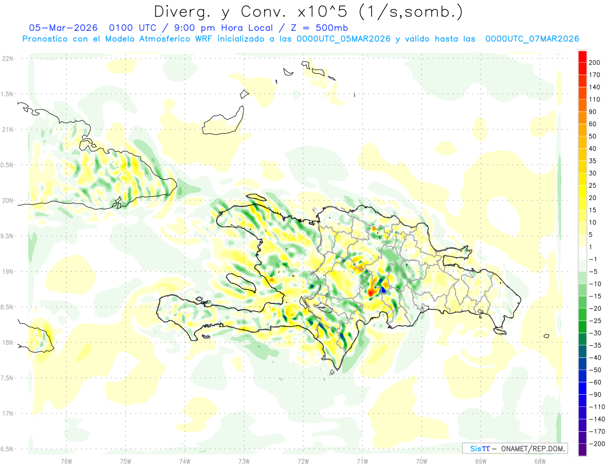This screenshot has width=606, height=468.
Task: Click the '68W' longitude label
Action: point(539,461)
